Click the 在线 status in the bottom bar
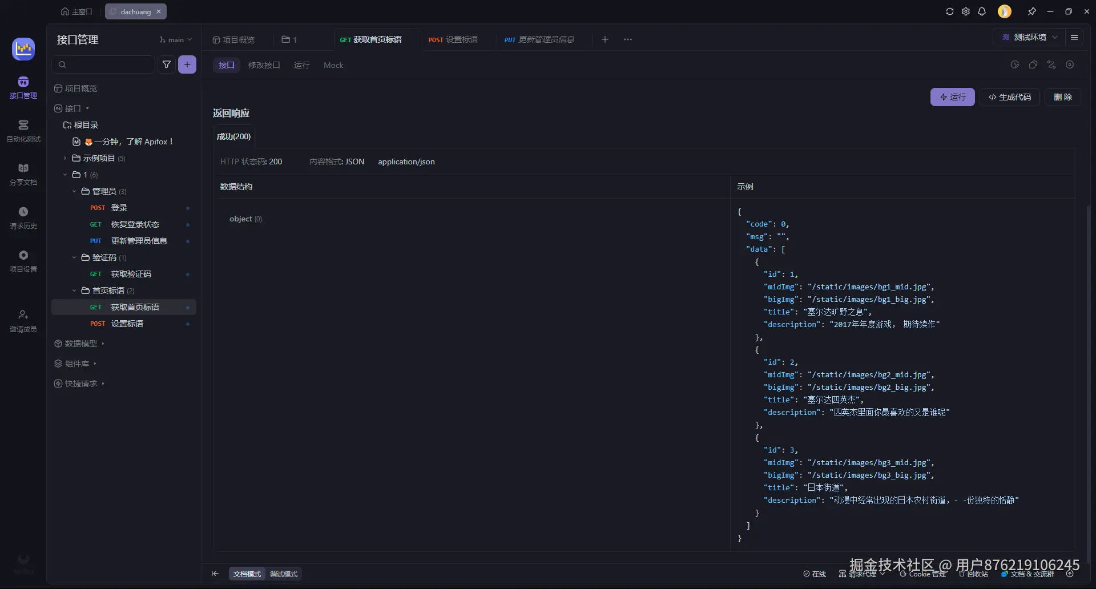 click(x=815, y=574)
